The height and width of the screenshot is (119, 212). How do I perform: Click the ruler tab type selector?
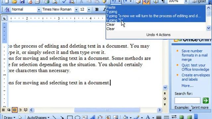[x=4, y=19]
